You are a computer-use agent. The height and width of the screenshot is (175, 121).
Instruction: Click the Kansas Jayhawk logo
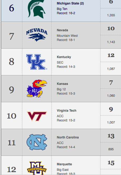(37, 89)
